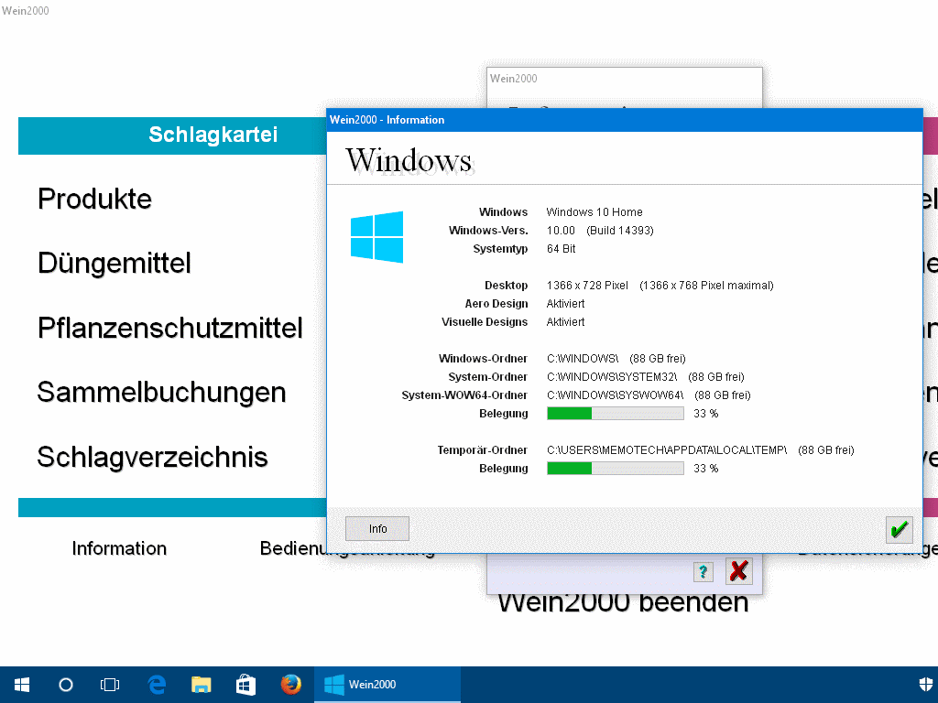Open Windows Store from taskbar

pyautogui.click(x=245, y=684)
